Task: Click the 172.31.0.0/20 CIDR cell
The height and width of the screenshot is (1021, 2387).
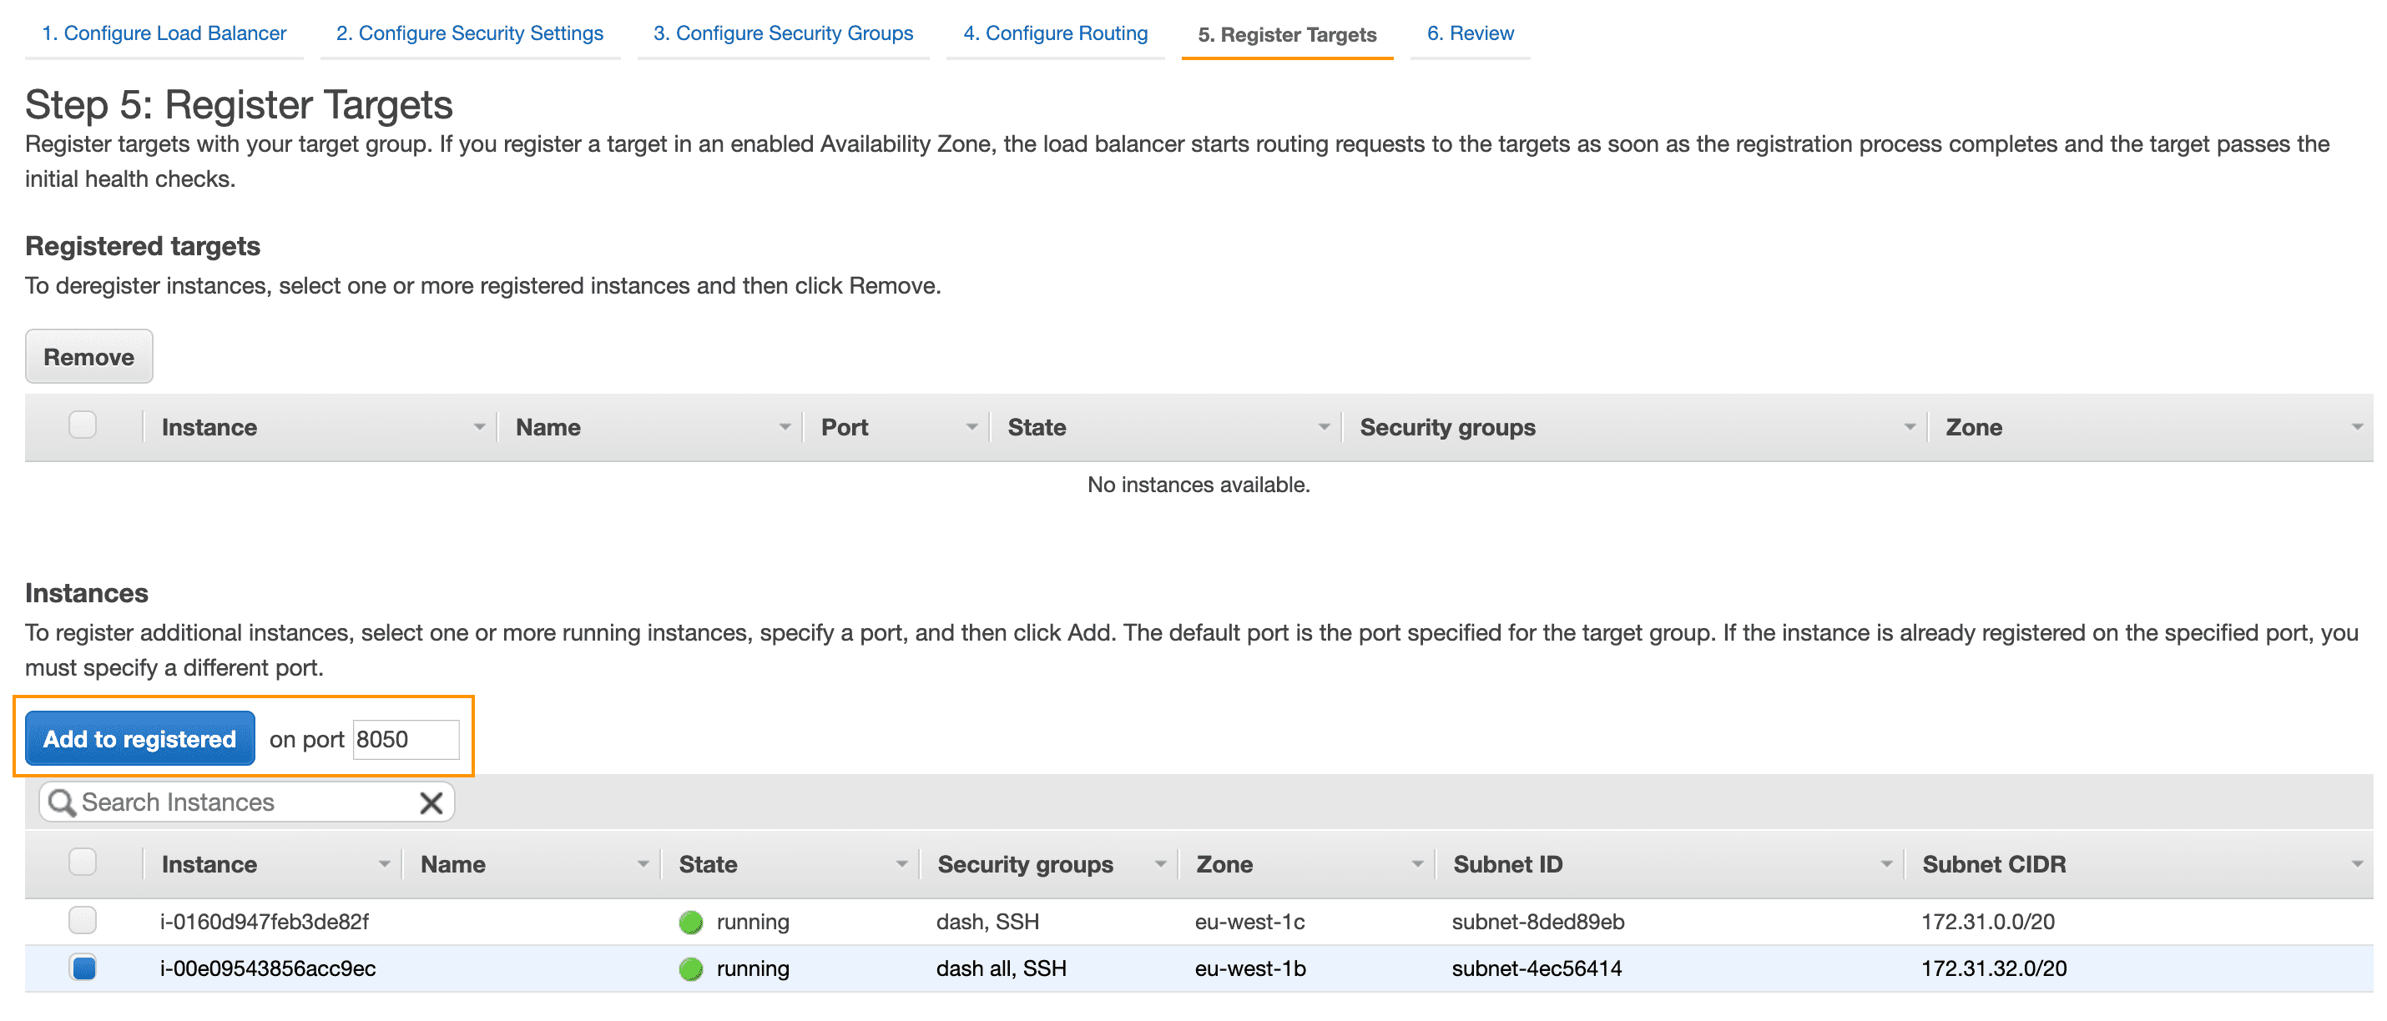Action: click(x=1987, y=922)
